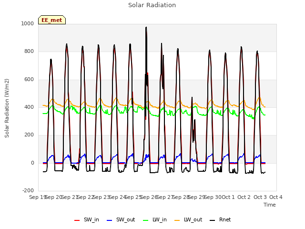The height and width of the screenshot is (229, 305).
Task: Click the blue SW_out legend color marker
Action: click(x=110, y=220)
